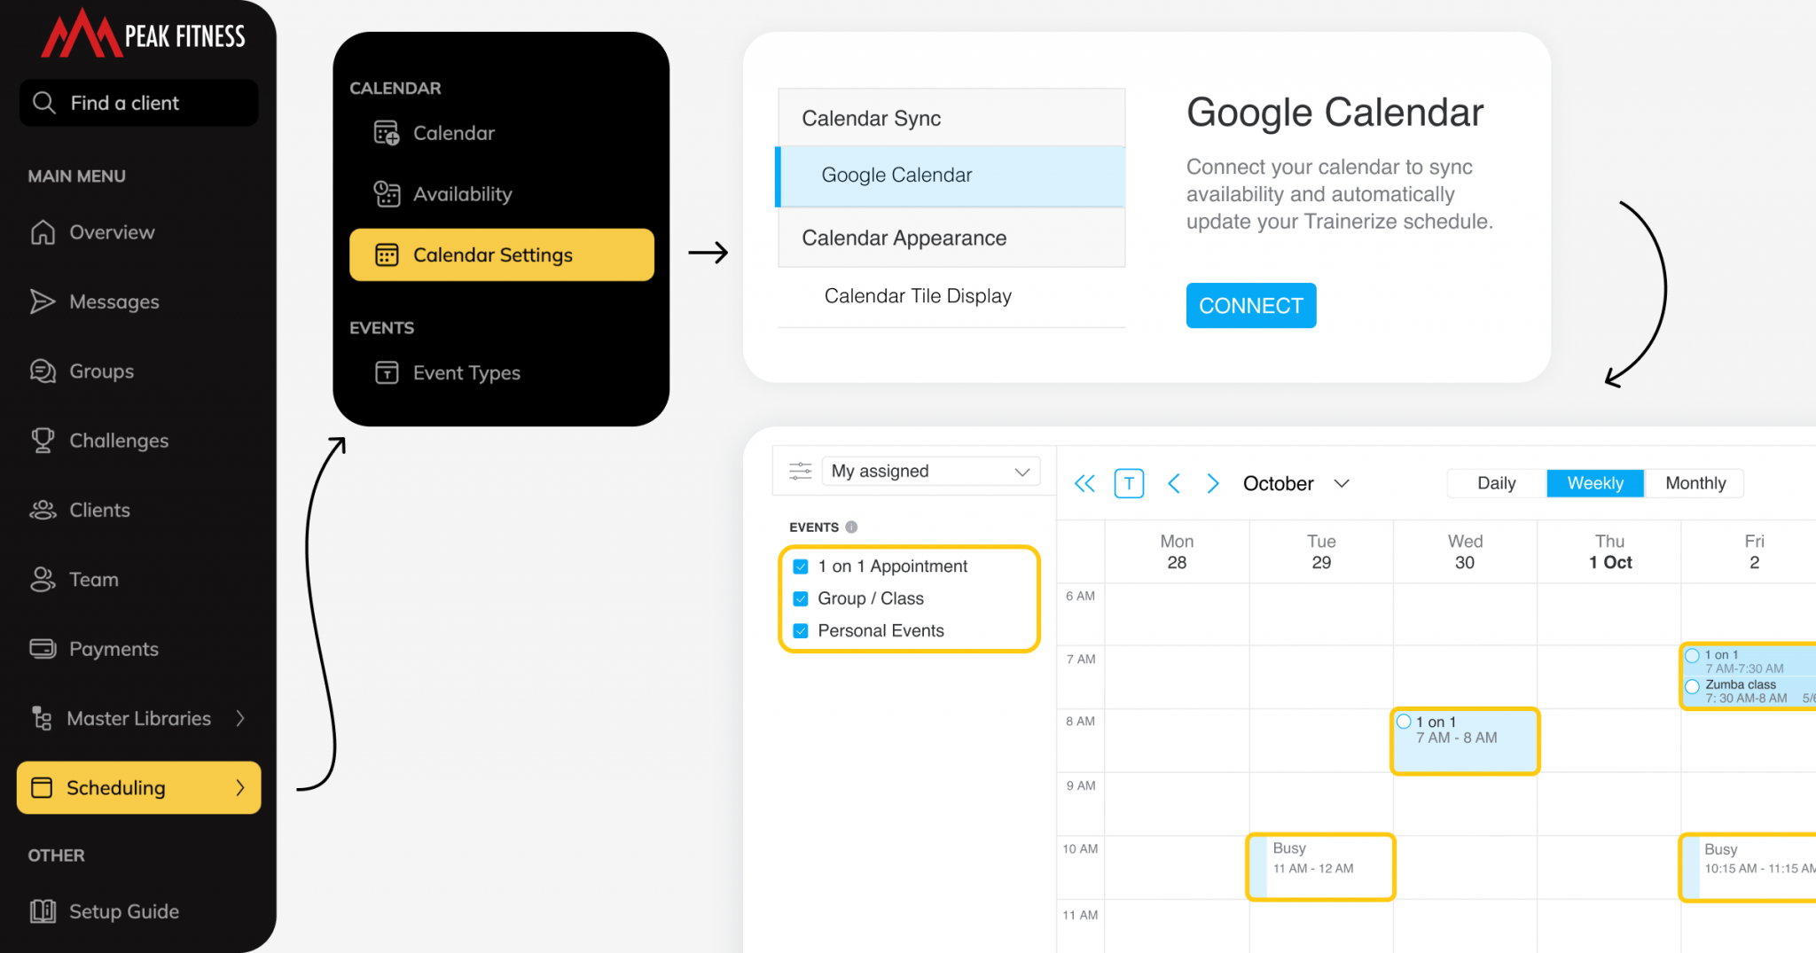Select the Monthly calendar view
Screen dimensions: 1816x953
(1695, 483)
